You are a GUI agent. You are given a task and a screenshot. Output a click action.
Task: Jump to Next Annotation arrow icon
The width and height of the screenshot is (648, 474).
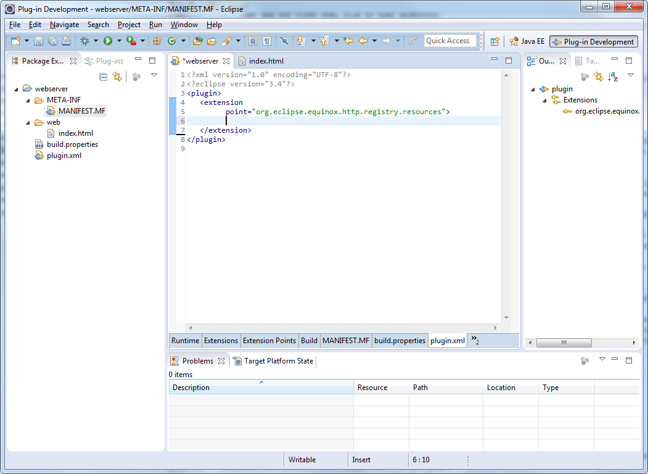301,41
